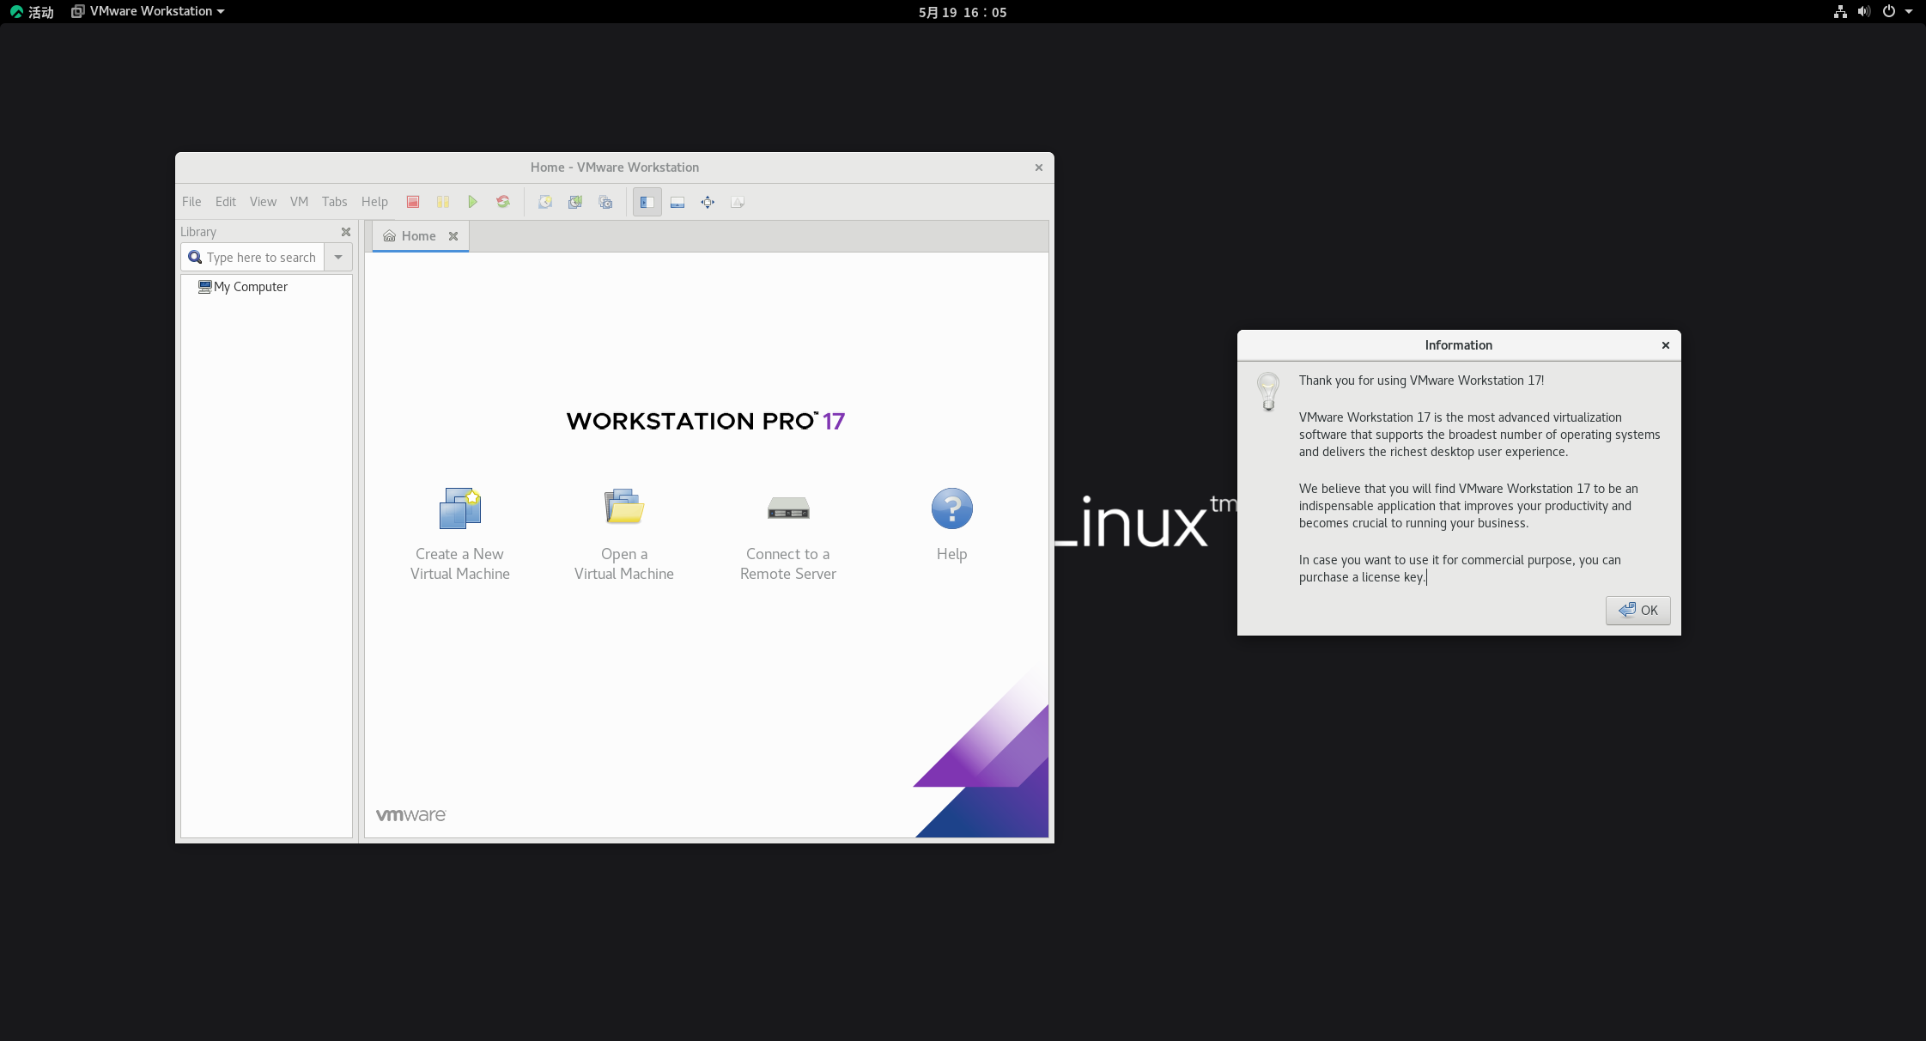The image size is (1926, 1041).
Task: Click the power icon in top bar
Action: (1889, 12)
